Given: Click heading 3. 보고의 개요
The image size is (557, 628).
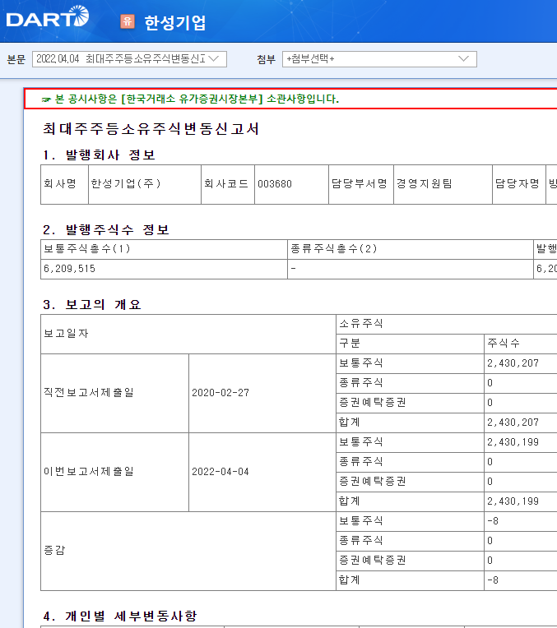Looking at the screenshot, I should [92, 305].
